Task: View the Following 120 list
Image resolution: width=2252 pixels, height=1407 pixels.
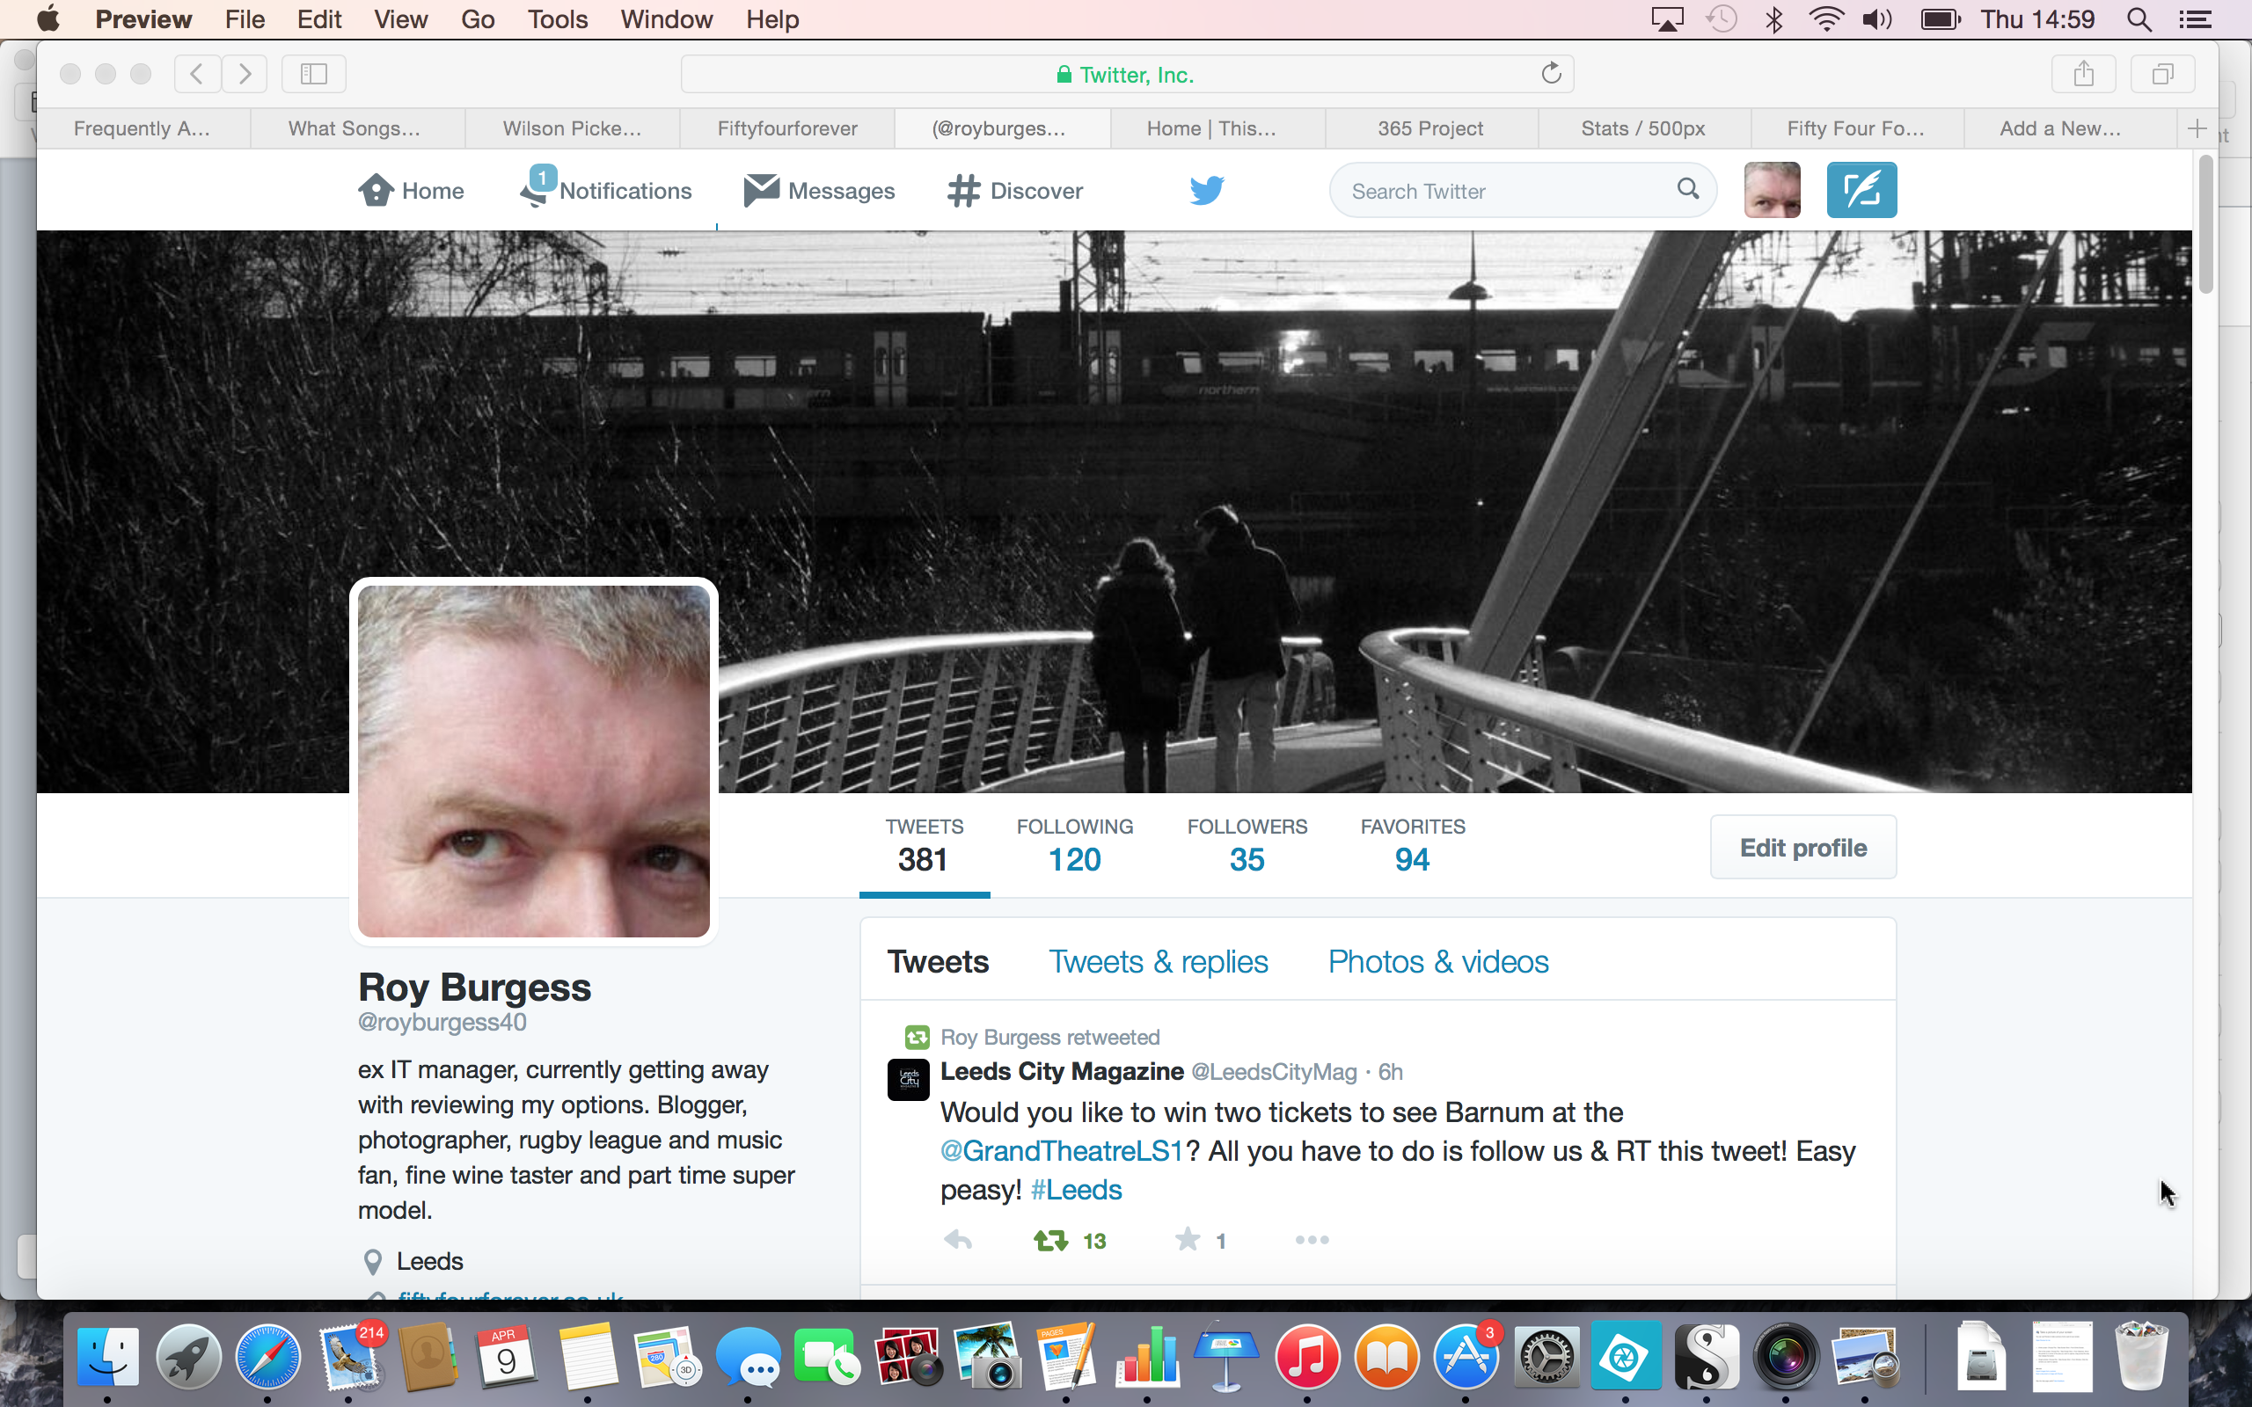Action: 1075,845
